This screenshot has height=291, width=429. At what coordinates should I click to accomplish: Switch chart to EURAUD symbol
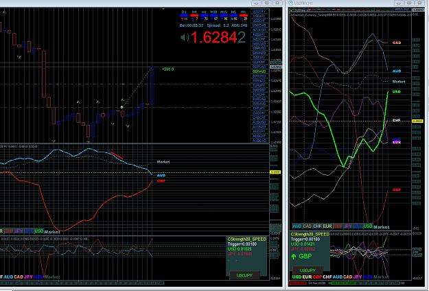click(x=259, y=104)
